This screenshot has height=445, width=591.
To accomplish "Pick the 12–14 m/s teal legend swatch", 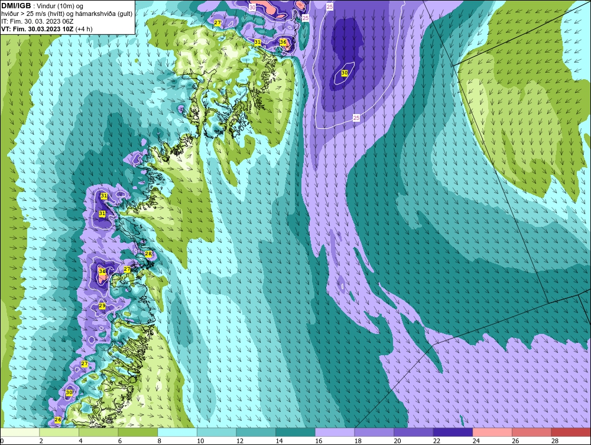I will tap(256, 432).
